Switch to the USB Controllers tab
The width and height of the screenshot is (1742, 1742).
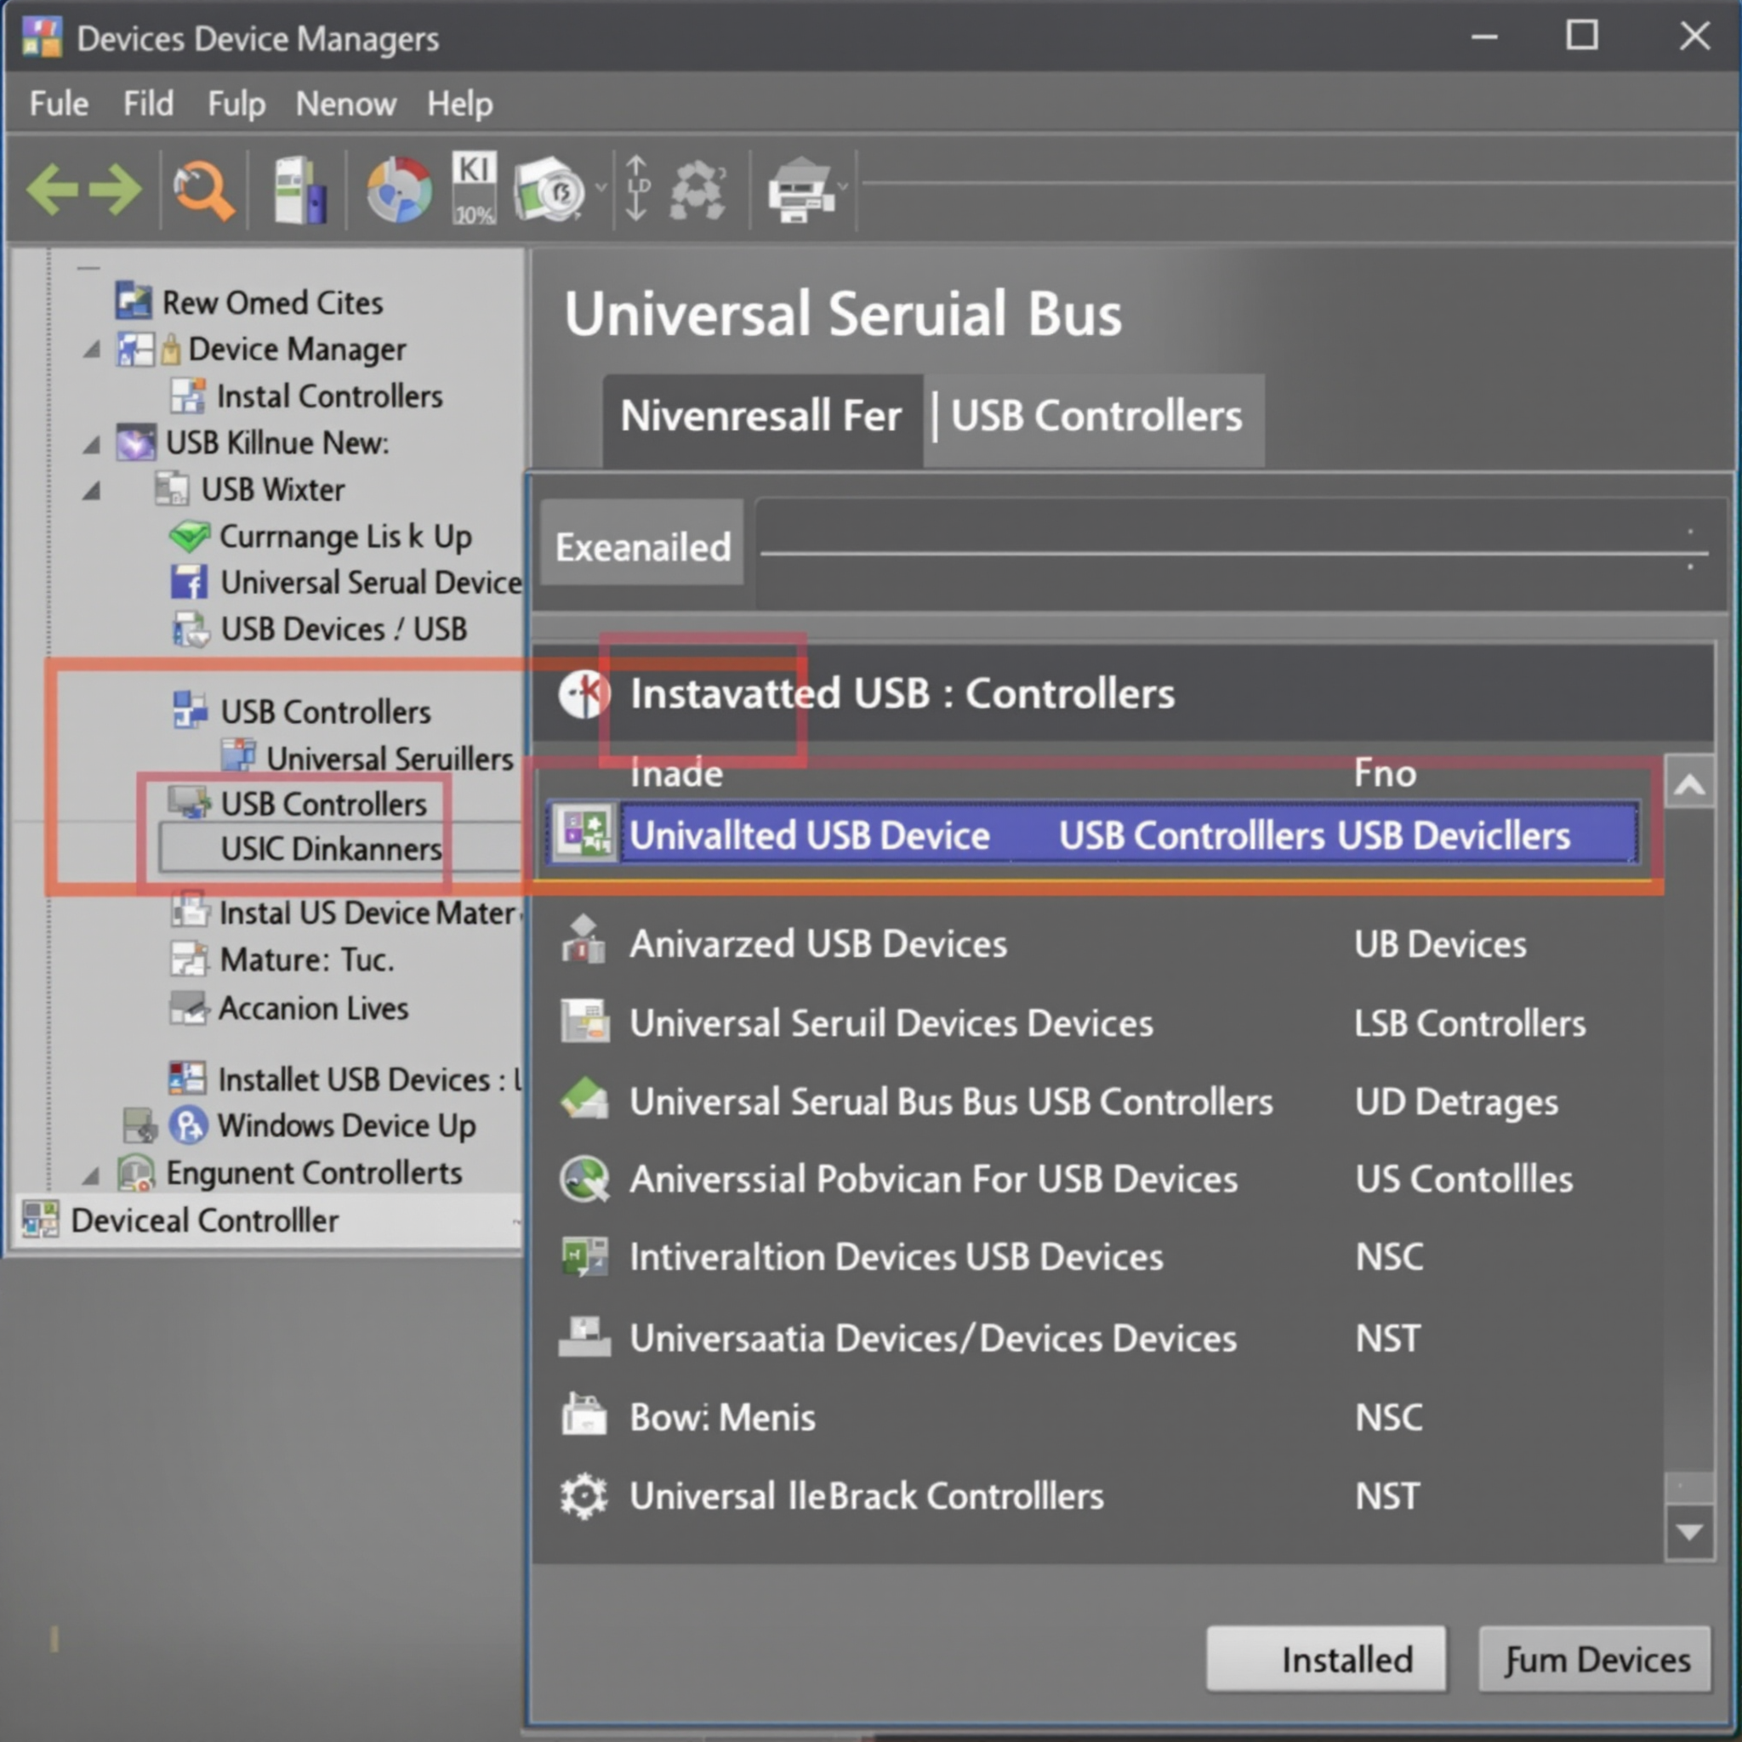click(1096, 418)
